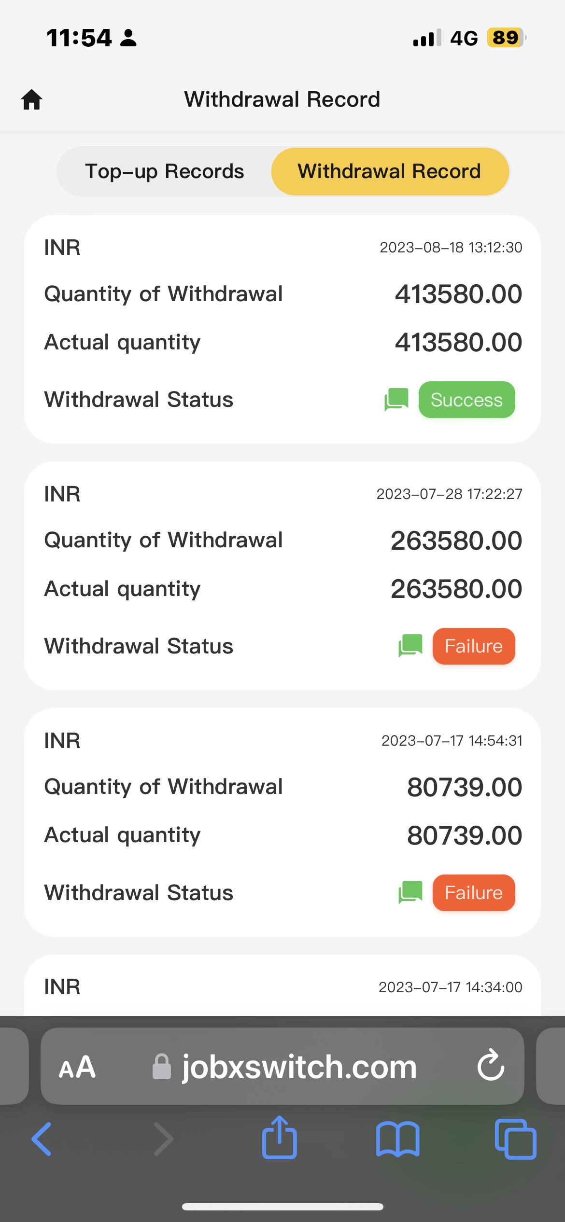565x1222 pixels.
Task: Open chat icon on 263580.00 withdrawal
Action: 410,646
